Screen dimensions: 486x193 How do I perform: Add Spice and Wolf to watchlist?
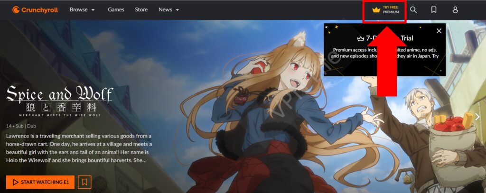pos(85,182)
